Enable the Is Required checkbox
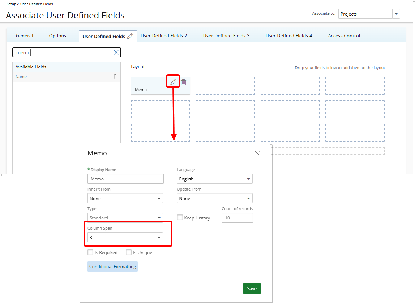This screenshot has width=415, height=307. [x=90, y=252]
